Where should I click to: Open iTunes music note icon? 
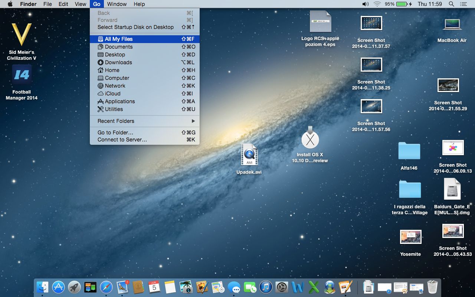pos(266,287)
